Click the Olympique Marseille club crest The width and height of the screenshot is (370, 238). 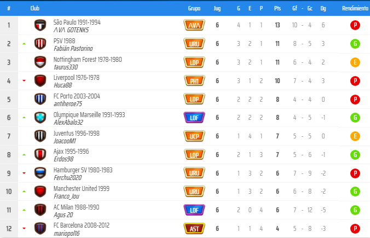tap(40, 118)
